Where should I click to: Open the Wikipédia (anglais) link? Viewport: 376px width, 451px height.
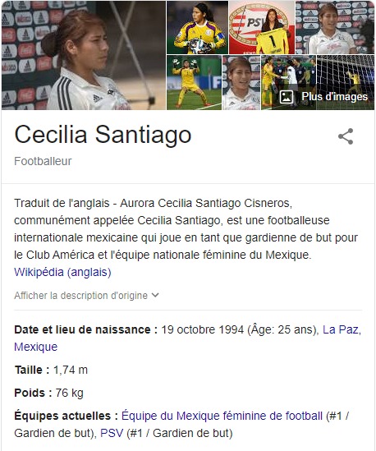tap(62, 272)
